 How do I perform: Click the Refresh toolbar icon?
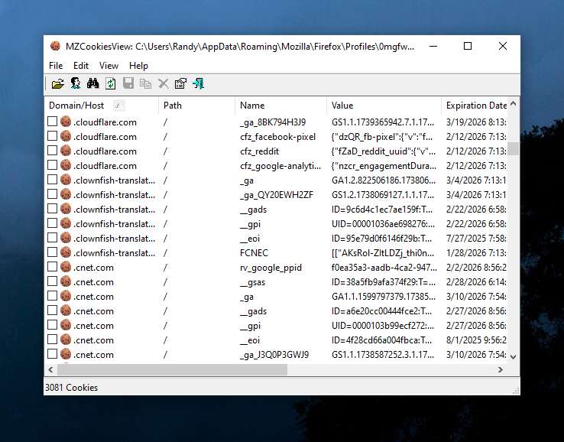tap(110, 83)
